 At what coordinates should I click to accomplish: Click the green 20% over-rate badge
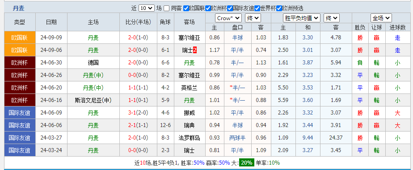coord(247,163)
